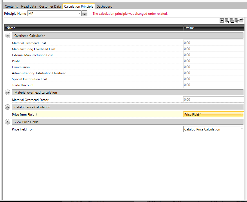Select the Material Overhead Factor value field

214,100
